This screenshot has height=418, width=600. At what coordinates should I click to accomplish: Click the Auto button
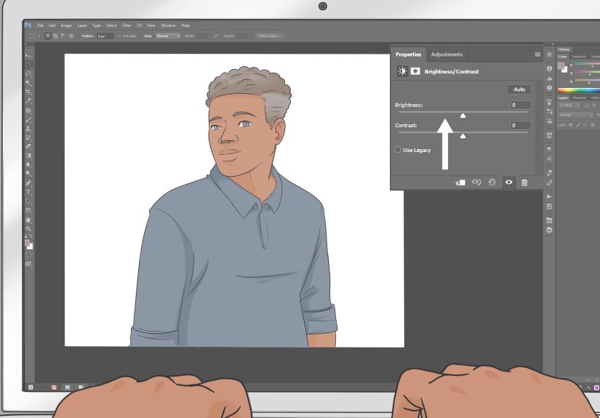tap(519, 89)
